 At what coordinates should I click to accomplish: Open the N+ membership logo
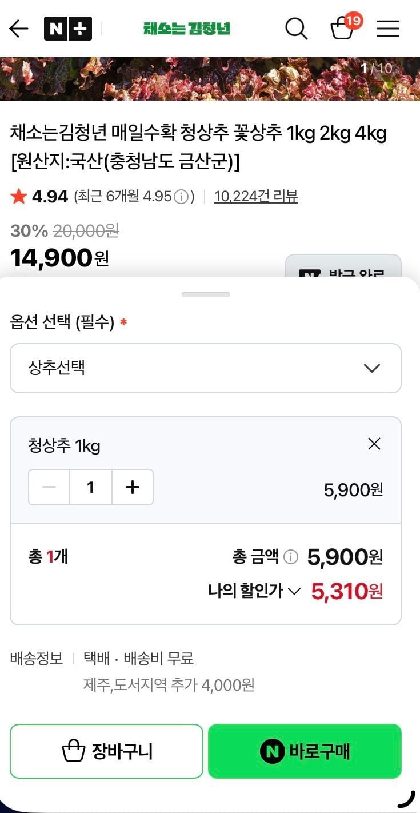pyautogui.click(x=67, y=29)
